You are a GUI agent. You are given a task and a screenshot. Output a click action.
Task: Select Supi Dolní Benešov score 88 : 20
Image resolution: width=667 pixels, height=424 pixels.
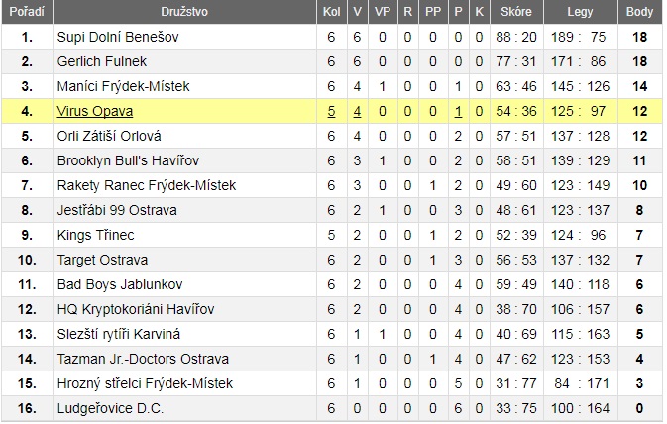(516, 37)
